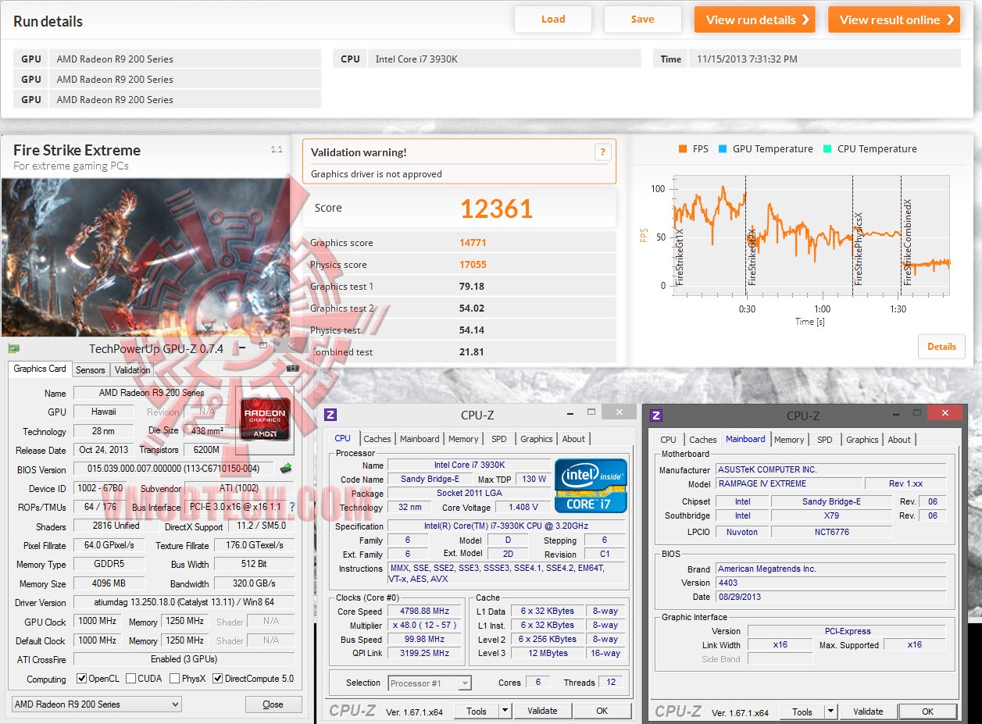Toggle the OpenCL checkbox
Image resolution: width=982 pixels, height=724 pixels.
(81, 679)
